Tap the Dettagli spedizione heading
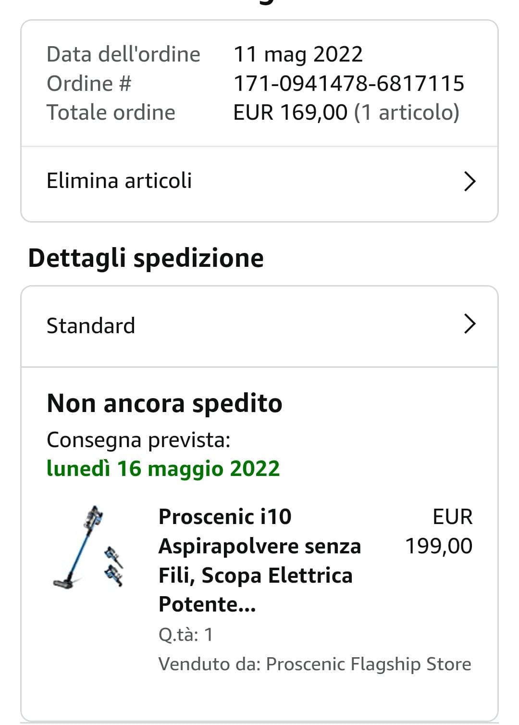The image size is (519, 725). pos(146,258)
